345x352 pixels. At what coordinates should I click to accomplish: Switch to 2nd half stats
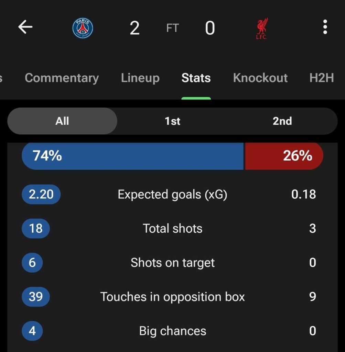pyautogui.click(x=282, y=121)
